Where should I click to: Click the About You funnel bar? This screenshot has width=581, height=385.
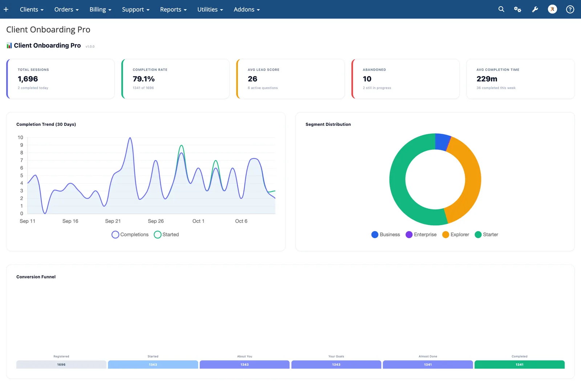244,364
